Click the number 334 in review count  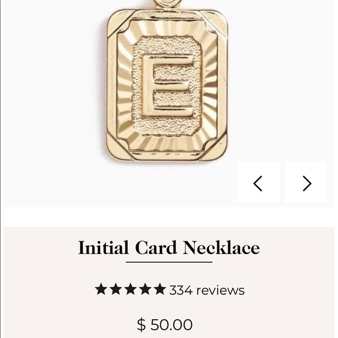click(181, 290)
